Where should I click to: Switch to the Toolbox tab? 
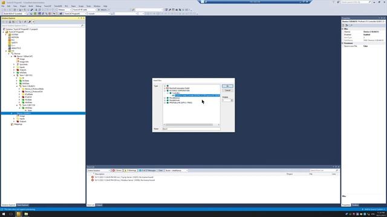coord(355,205)
